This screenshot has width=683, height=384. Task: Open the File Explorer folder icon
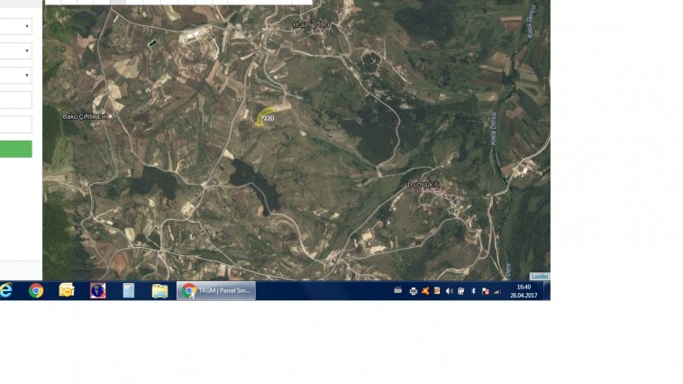[x=159, y=290]
